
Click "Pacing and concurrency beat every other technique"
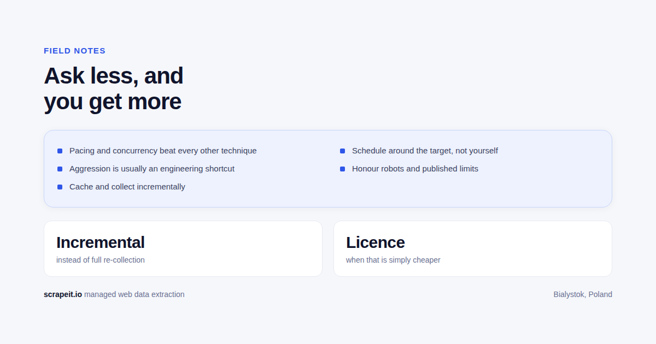pyautogui.click(x=163, y=151)
